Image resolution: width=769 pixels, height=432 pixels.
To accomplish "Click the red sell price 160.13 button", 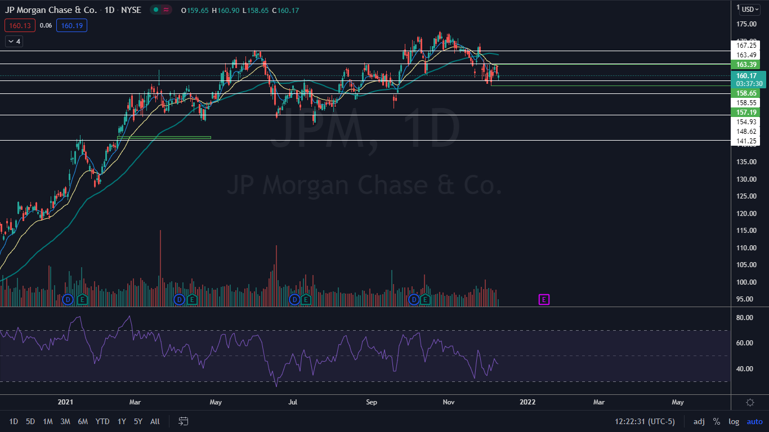I will pos(19,25).
